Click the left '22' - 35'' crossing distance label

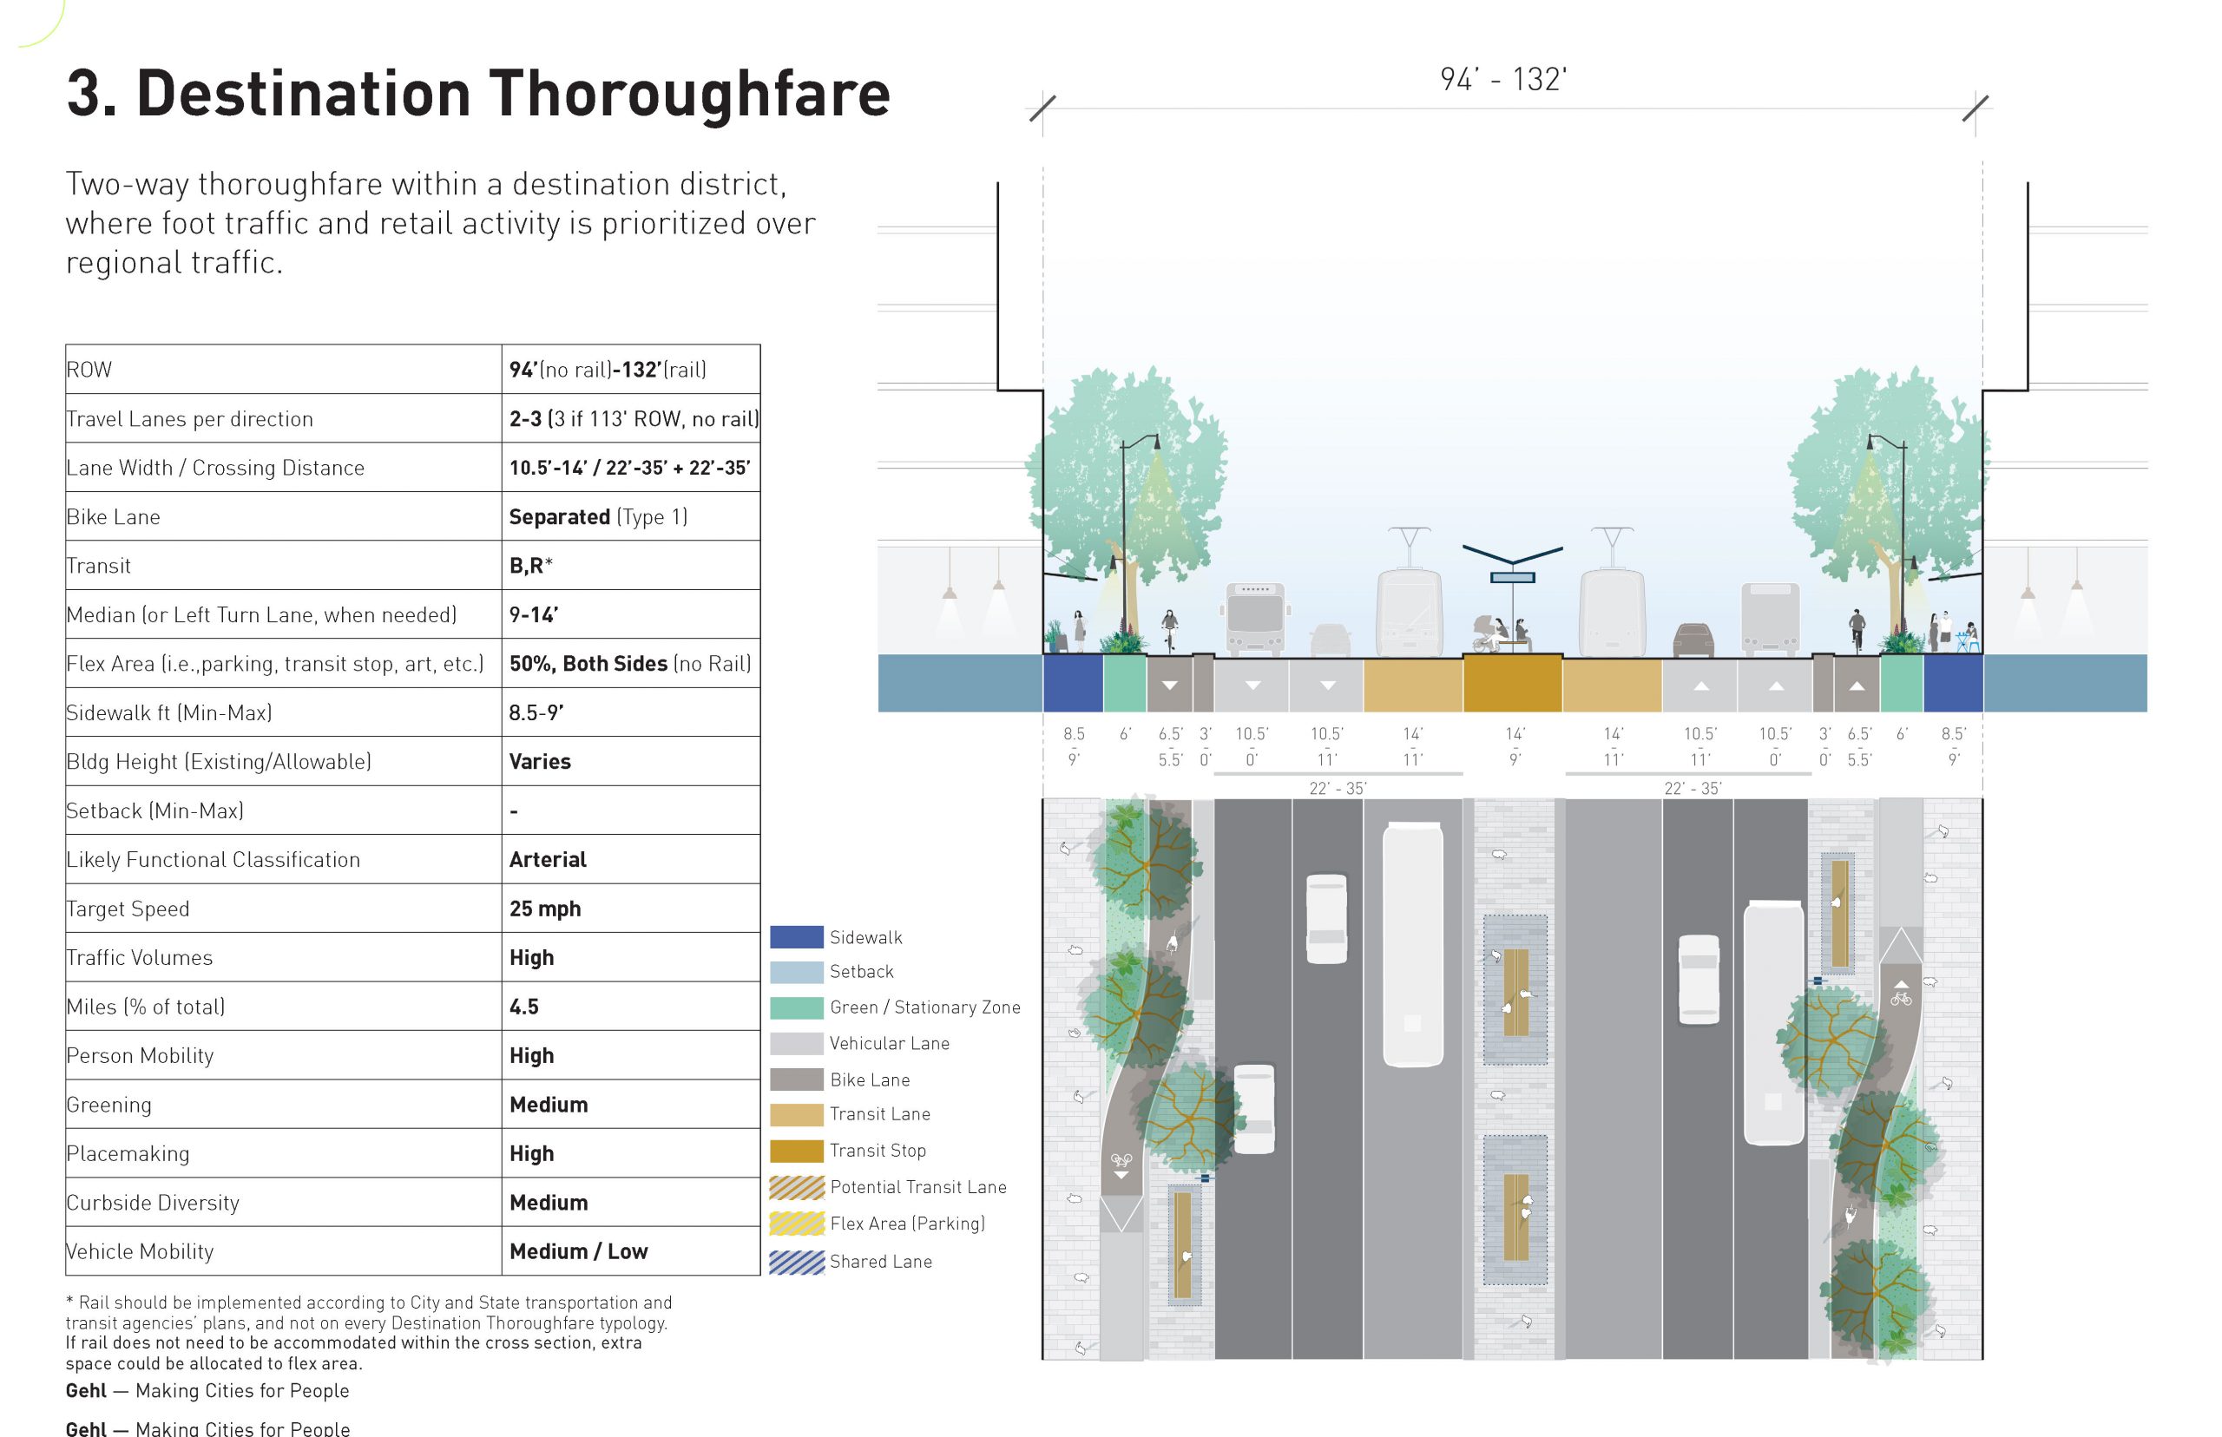pos(1337,789)
